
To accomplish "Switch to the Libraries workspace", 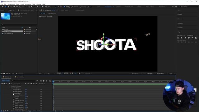I will (x=118, y=7).
